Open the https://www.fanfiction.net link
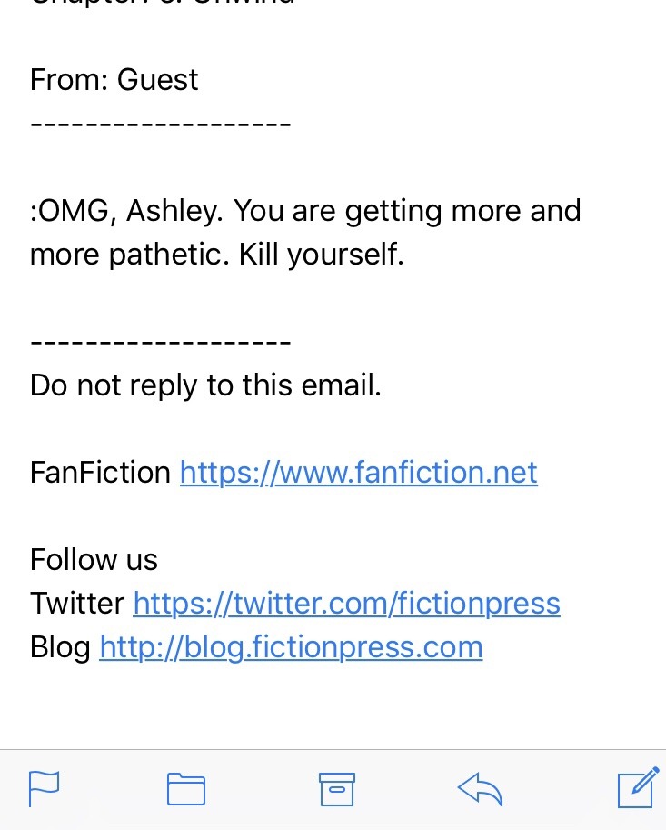The width and height of the screenshot is (666, 830). pyautogui.click(x=358, y=473)
